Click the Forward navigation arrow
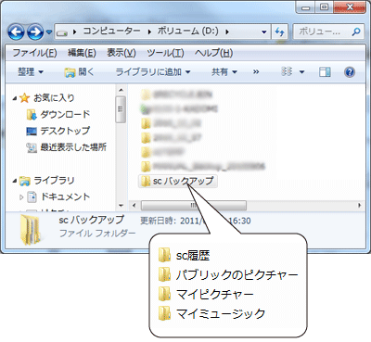The image size is (371, 342). coord(35,32)
